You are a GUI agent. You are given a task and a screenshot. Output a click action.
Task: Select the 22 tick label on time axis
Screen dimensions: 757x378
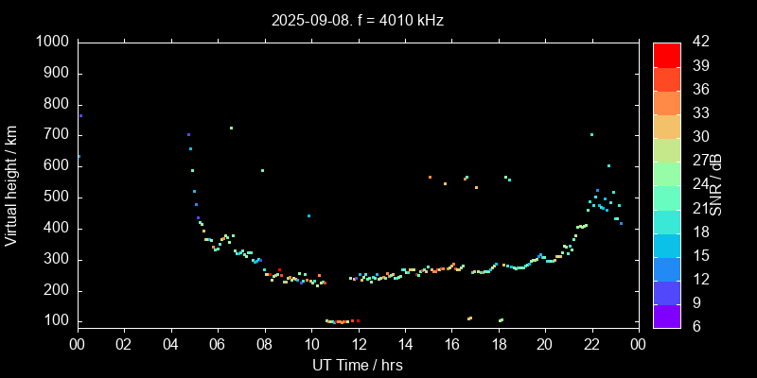591,344
